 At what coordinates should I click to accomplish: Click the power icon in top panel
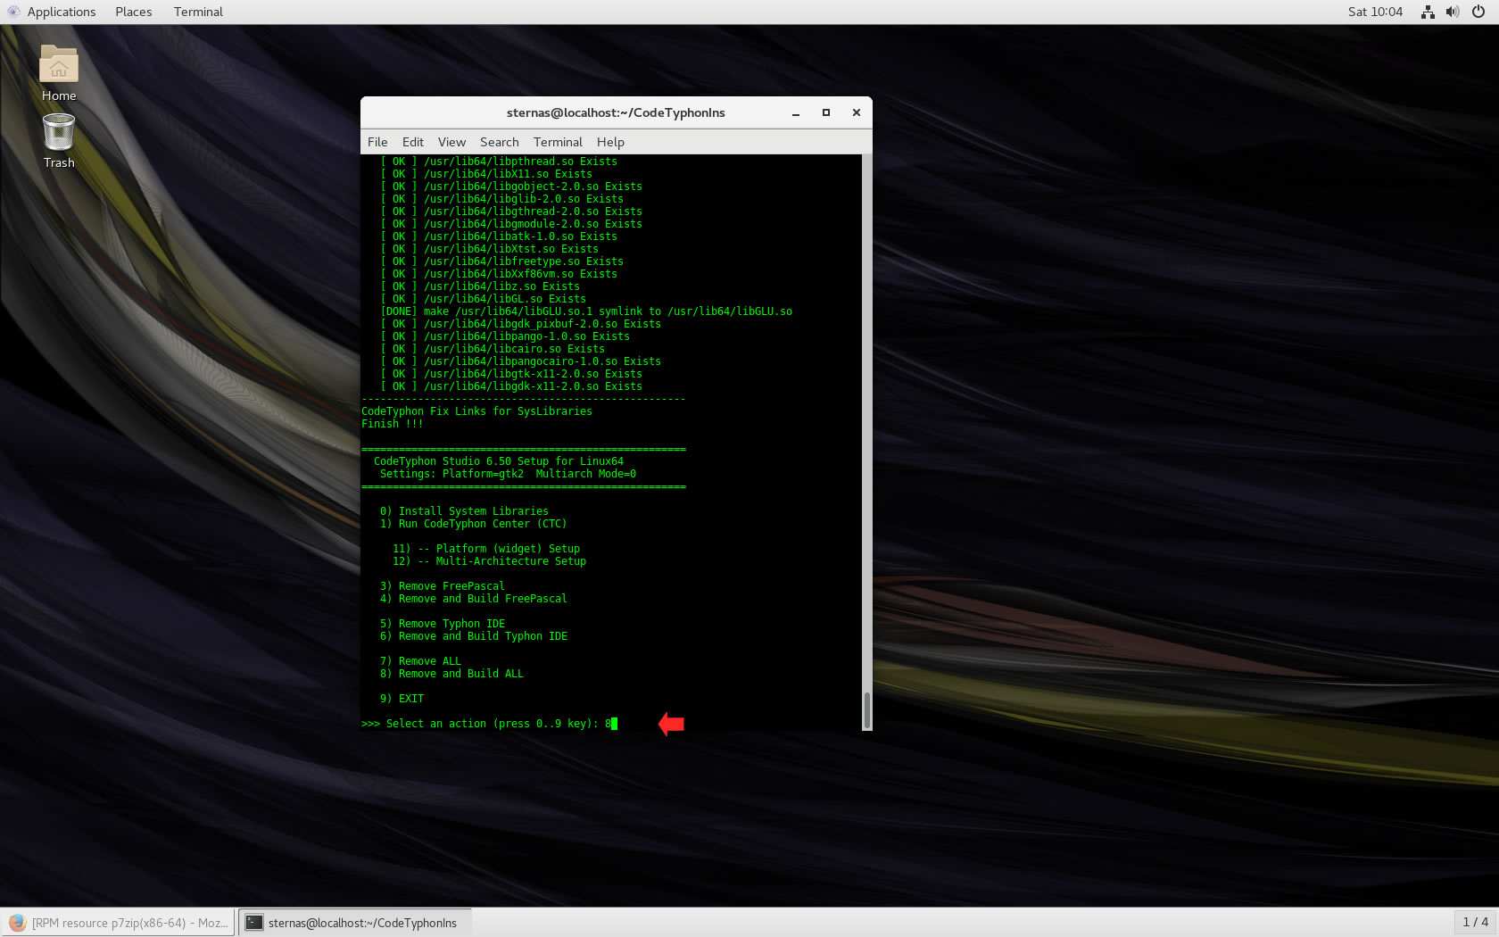point(1478,12)
